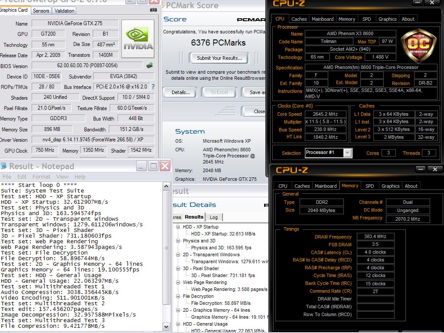Open Notepad Help menu

pos(80,177)
